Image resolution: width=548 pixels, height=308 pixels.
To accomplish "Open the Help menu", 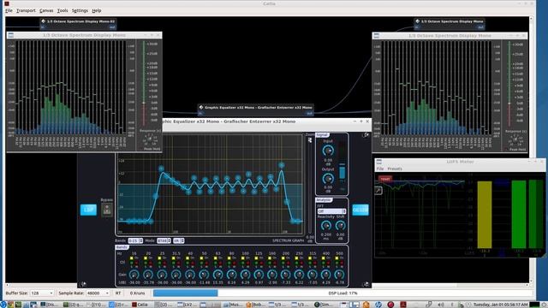I will (97, 10).
